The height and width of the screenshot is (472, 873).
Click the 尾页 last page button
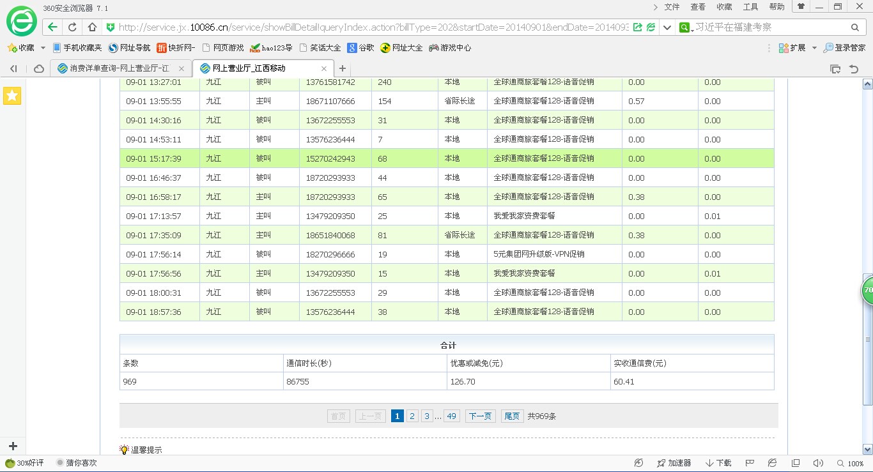click(512, 416)
